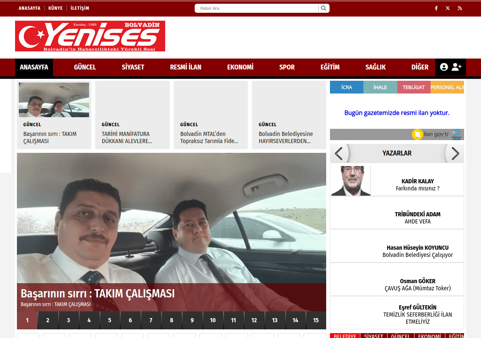
Task: Open the Facebook page icon
Action: [x=436, y=8]
